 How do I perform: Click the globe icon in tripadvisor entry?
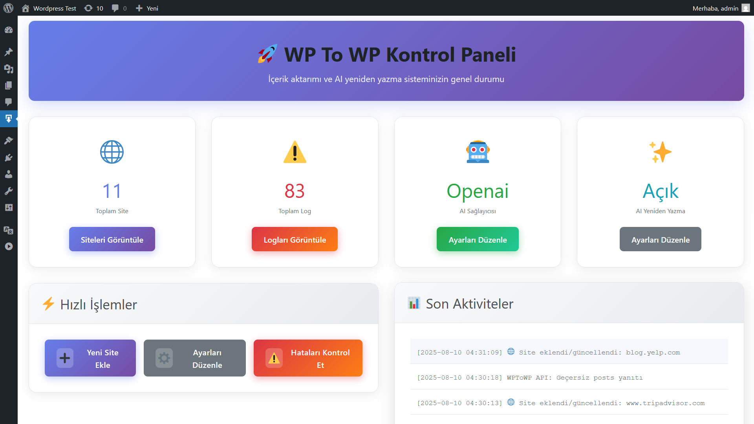coord(511,402)
